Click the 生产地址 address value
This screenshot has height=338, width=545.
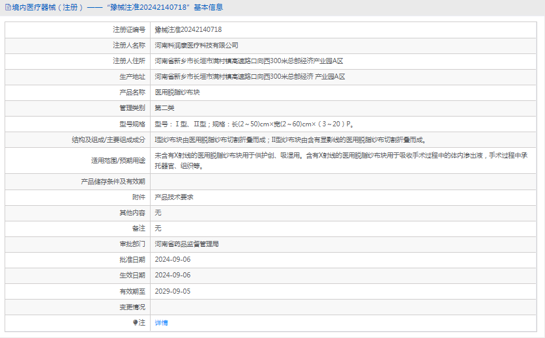250,76
